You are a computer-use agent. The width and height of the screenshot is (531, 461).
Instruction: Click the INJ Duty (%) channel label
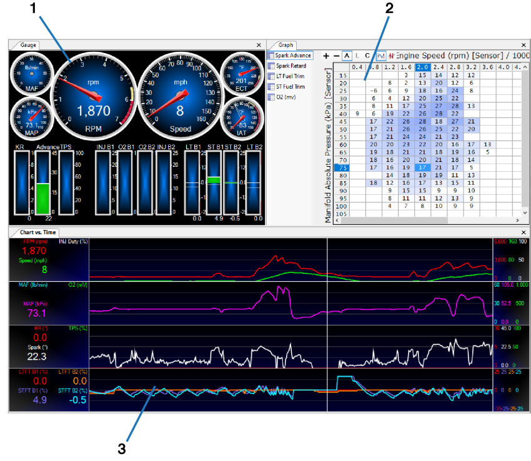73,242
